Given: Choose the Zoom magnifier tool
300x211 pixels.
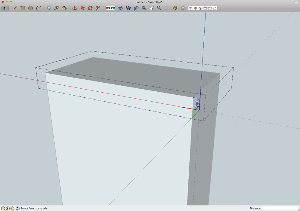Looking at the screenshot, I should pos(159,8).
